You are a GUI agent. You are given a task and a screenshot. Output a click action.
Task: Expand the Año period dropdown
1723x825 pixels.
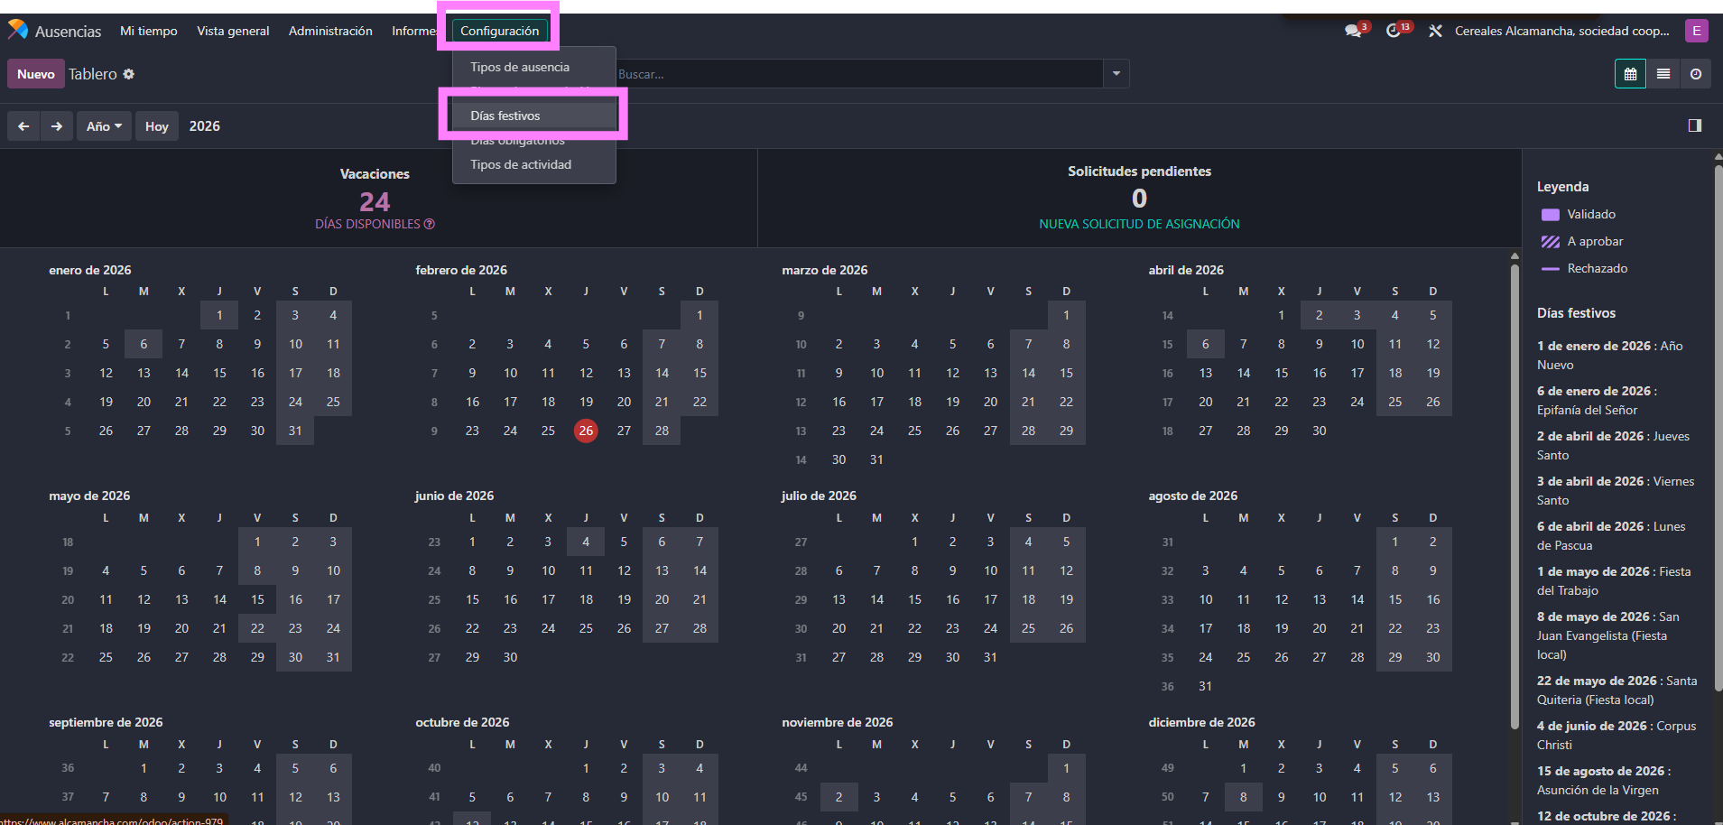point(104,126)
